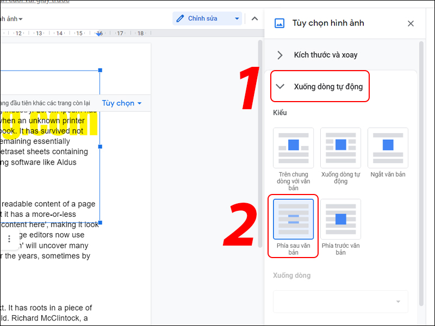Open the Tùy chọn header dropdown
This screenshot has height=326, width=435.
tap(122, 103)
